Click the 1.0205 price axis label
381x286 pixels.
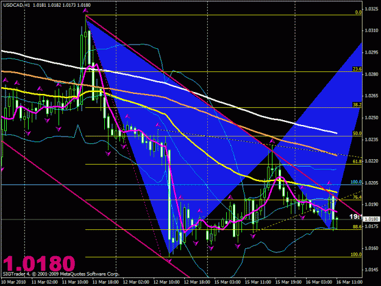coord(372,183)
